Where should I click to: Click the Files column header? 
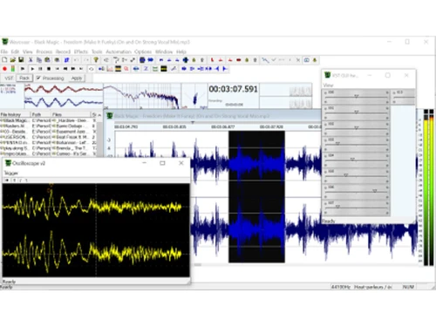[72, 114]
